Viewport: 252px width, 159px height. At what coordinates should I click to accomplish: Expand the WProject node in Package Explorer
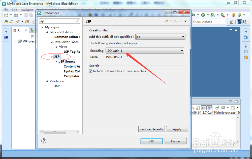click(15, 41)
